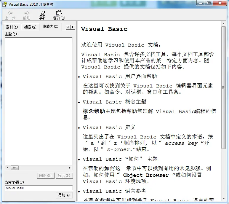The width and height of the screenshot is (229, 204).
Task: Switch to the 搜索 (Search) tab
Action: point(30,27)
